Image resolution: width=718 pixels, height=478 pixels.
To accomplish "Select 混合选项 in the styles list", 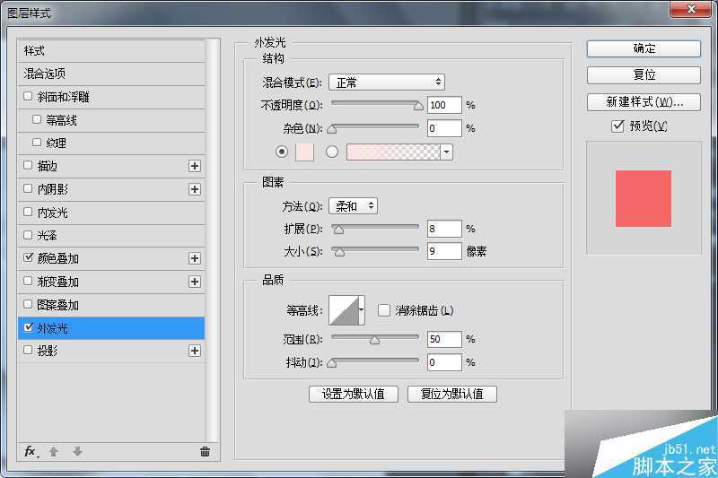I will click(x=45, y=74).
